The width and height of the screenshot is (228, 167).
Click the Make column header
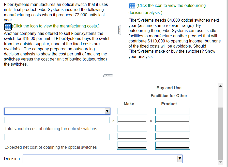(x=129, y=104)
